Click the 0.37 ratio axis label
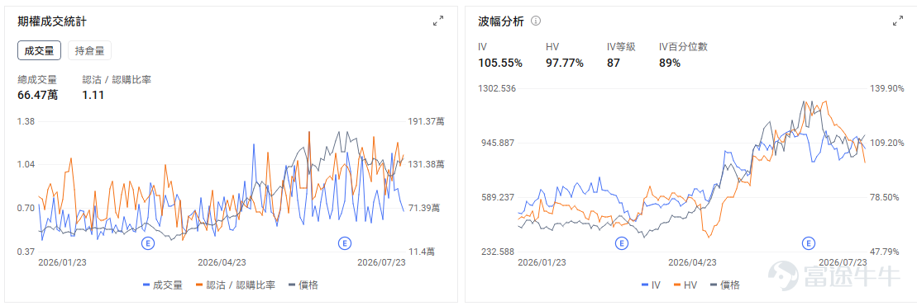Image resolution: width=917 pixels, height=306 pixels. coord(27,252)
